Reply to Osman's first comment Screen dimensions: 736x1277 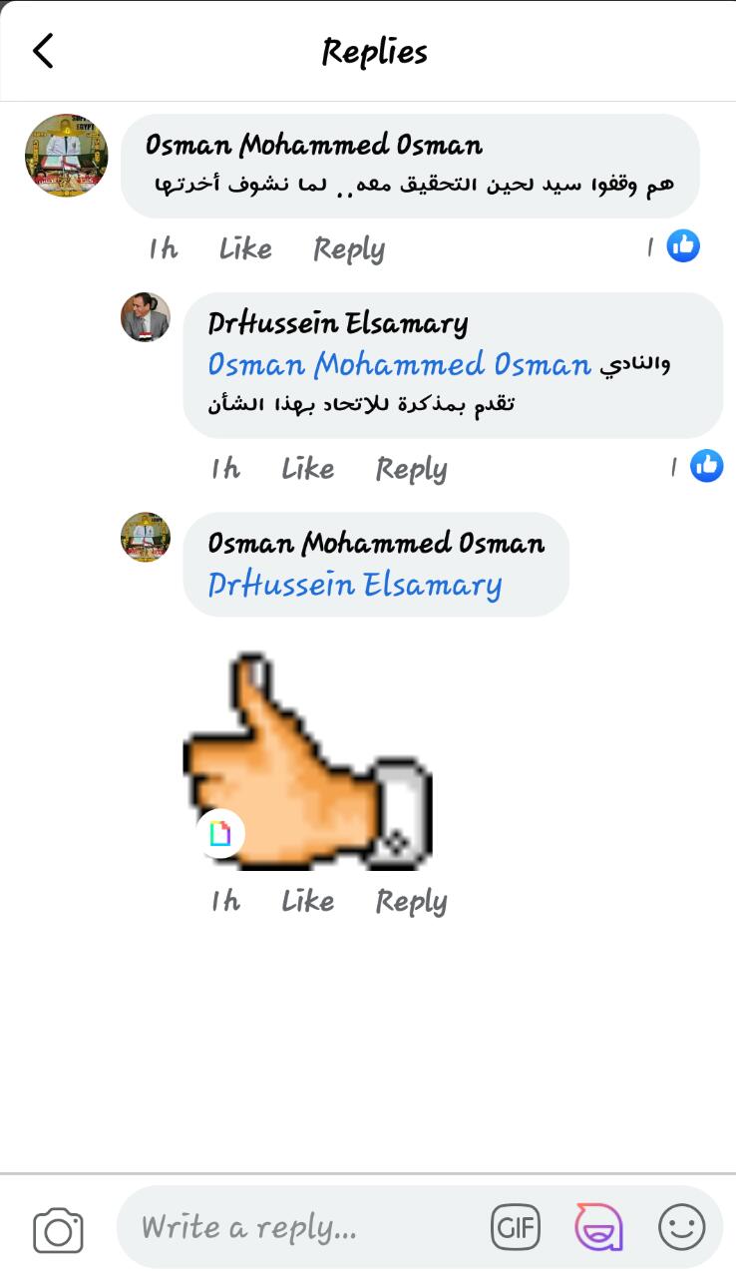click(x=349, y=249)
